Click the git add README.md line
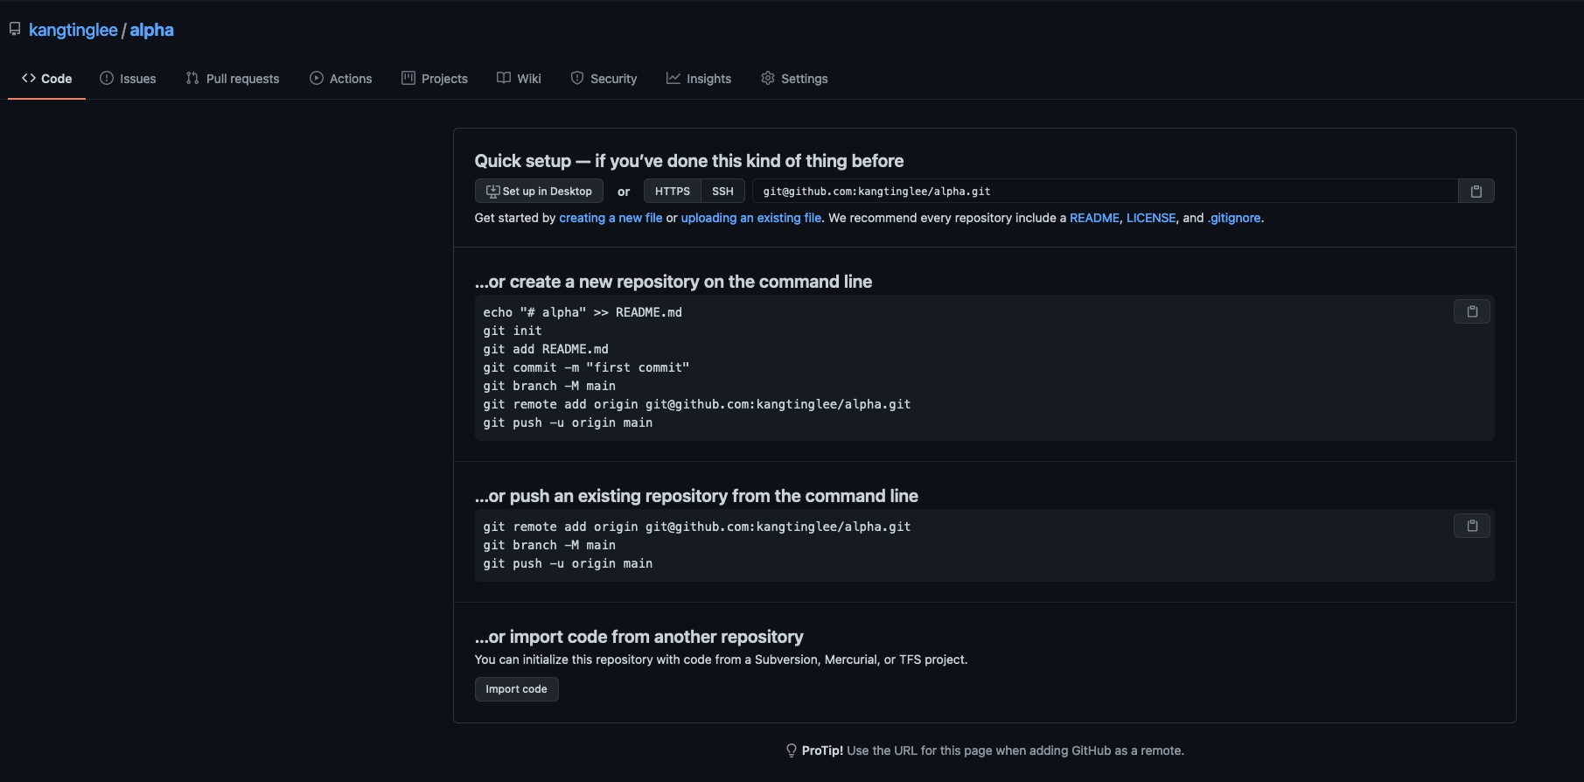 click(x=546, y=349)
